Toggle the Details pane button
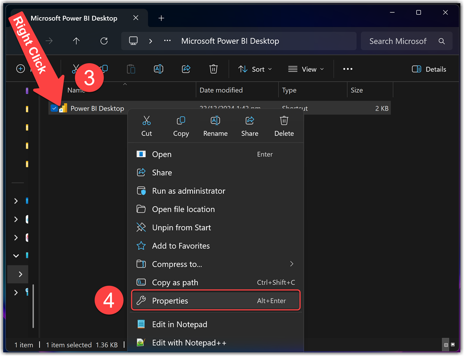Viewport: 464px width, 356px height. click(429, 69)
